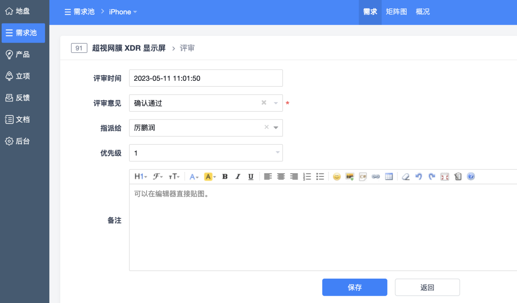
Task: Click the eraser to remove formatting
Action: [x=405, y=177]
